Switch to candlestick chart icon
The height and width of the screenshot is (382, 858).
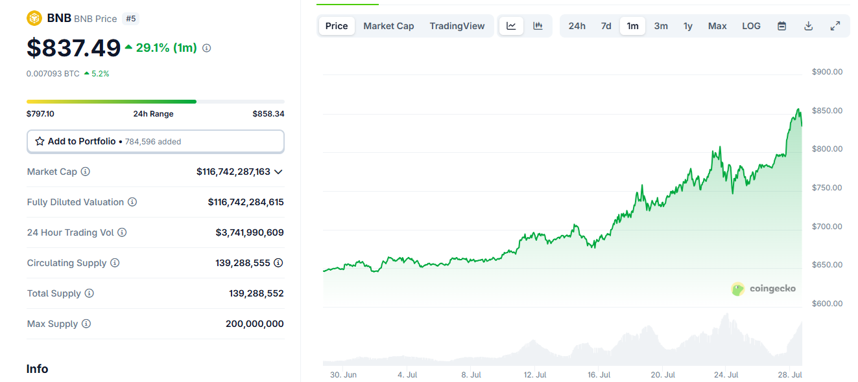(538, 26)
